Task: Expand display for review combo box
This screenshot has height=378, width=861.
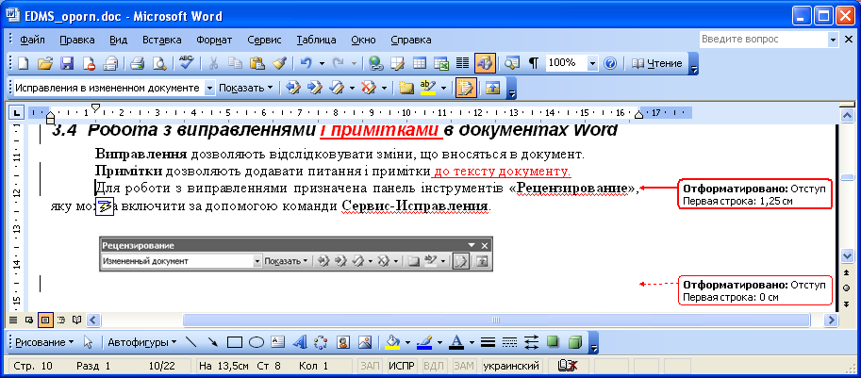Action: (x=209, y=88)
